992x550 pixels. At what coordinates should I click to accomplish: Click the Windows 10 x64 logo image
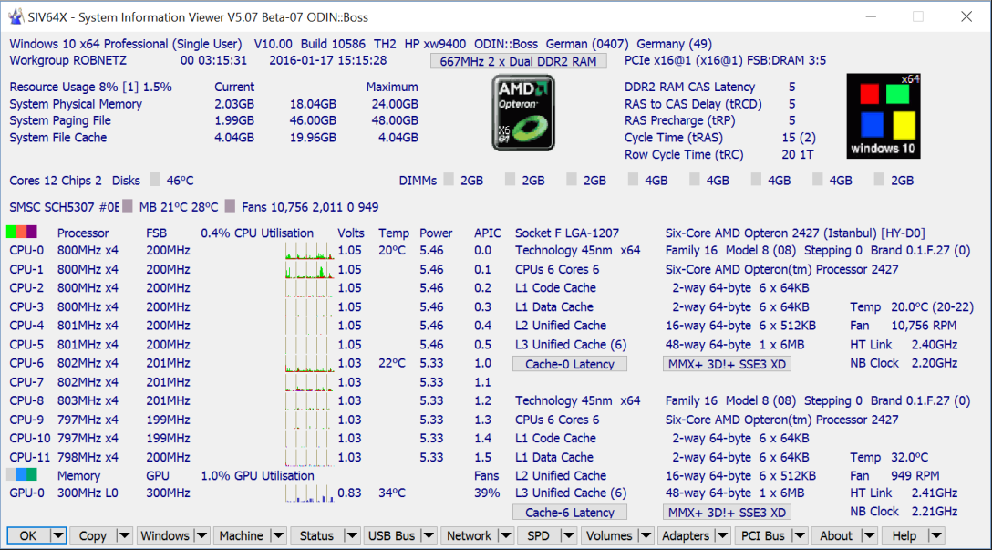point(883,116)
